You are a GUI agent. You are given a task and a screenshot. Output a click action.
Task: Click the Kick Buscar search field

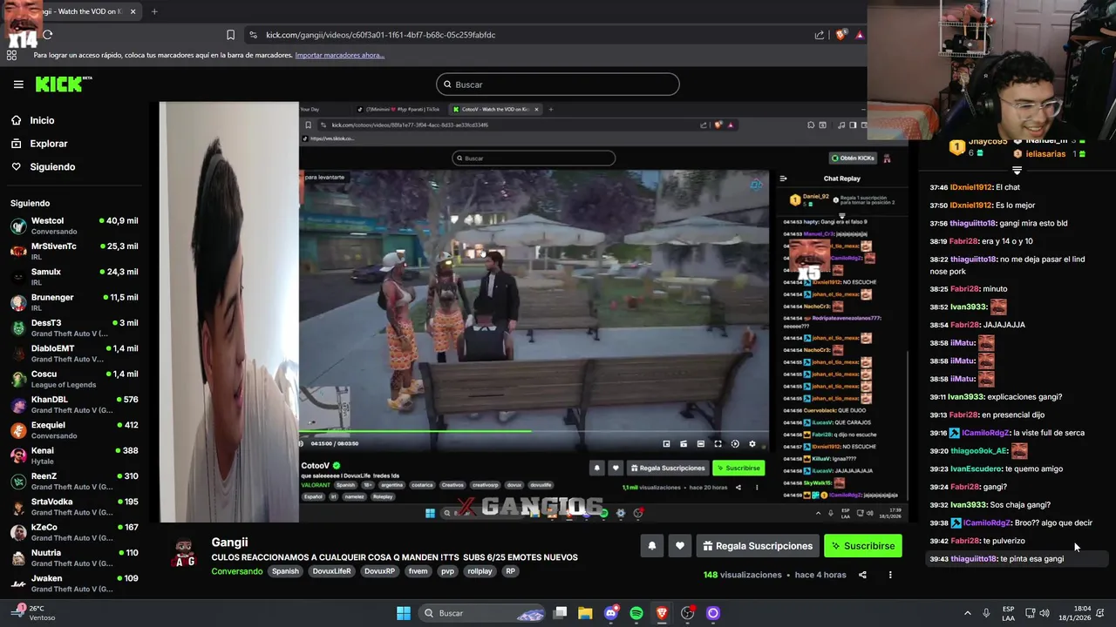558,84
